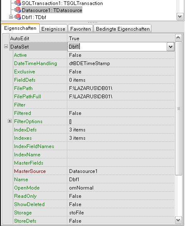Click the Dbf1 component icon in the tree
The image size is (187, 226).
point(18,17)
